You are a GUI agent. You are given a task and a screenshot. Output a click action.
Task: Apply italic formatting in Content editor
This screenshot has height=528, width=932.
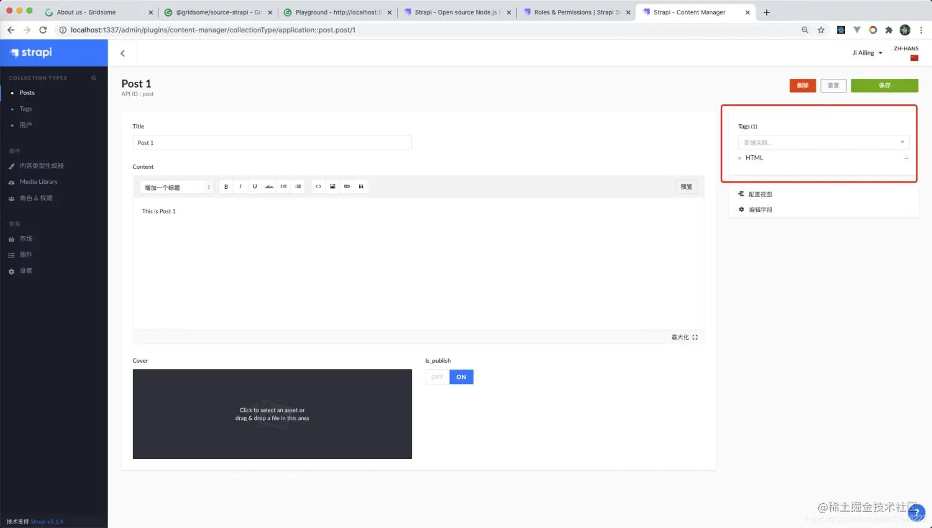click(x=240, y=186)
